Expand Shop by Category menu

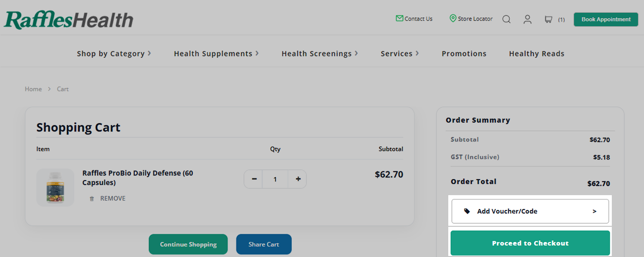click(x=114, y=53)
